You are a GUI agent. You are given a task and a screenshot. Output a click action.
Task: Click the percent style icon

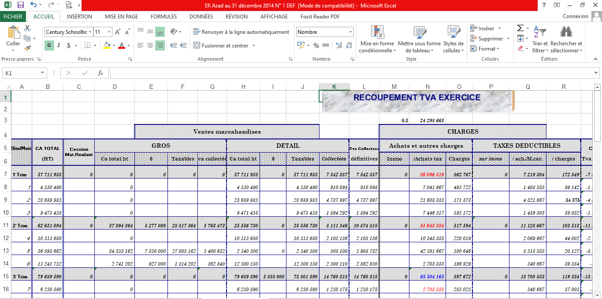(316, 45)
